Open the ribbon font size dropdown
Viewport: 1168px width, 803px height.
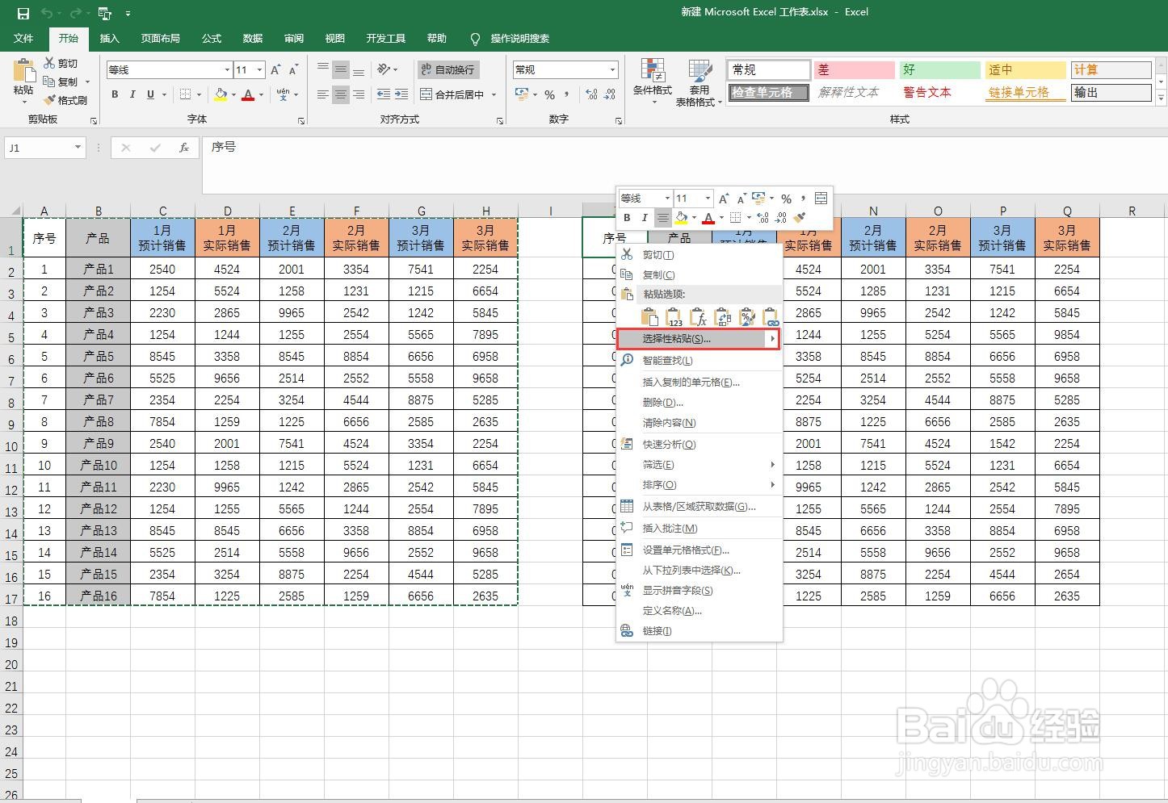(259, 70)
